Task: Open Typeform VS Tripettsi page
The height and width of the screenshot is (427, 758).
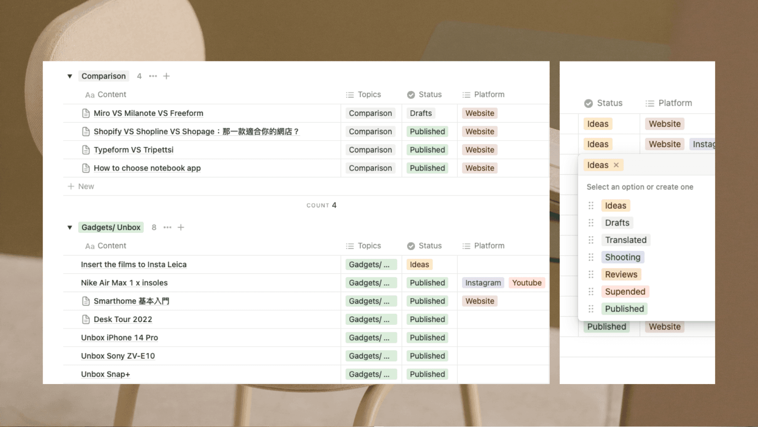Action: 134,150
